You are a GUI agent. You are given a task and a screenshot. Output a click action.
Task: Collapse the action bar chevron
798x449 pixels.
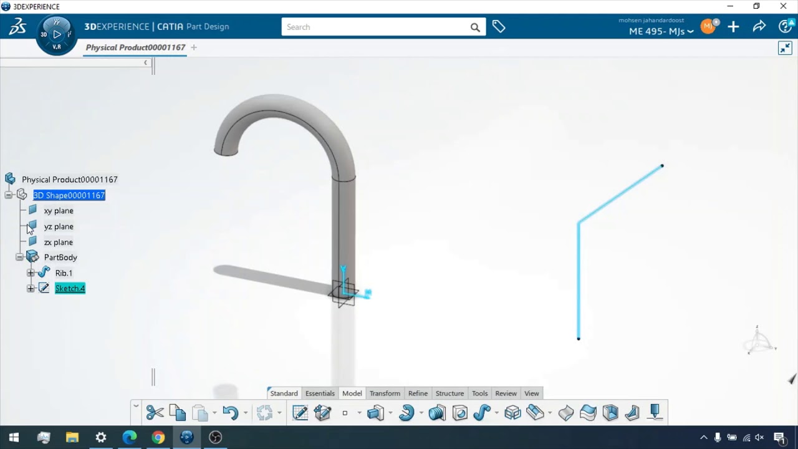click(135, 405)
